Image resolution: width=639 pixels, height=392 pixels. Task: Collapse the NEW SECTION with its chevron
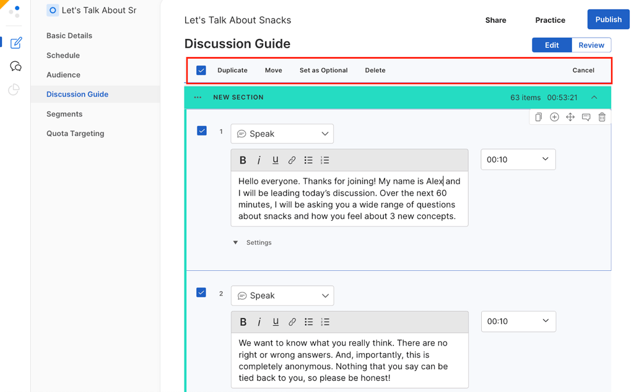tap(594, 97)
